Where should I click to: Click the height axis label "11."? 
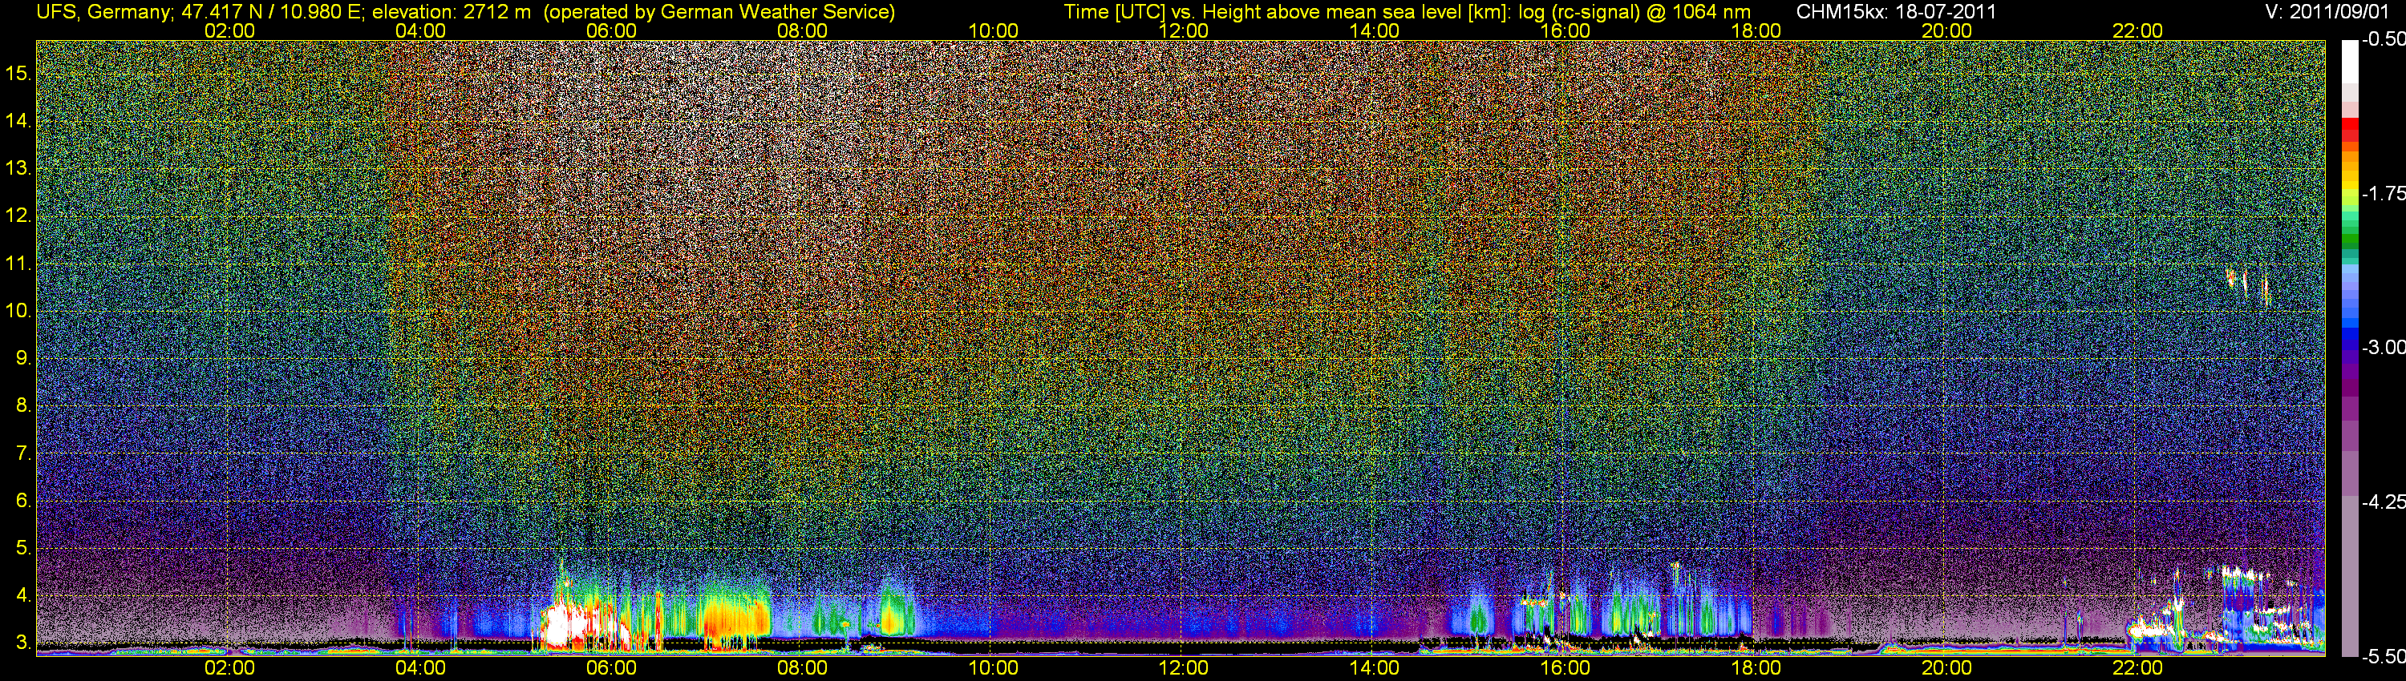coord(18,264)
